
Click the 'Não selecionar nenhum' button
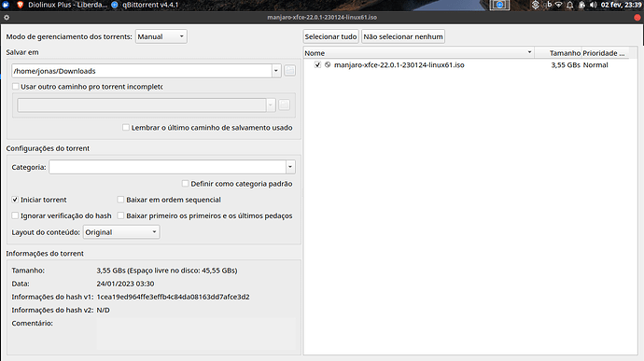[403, 36]
